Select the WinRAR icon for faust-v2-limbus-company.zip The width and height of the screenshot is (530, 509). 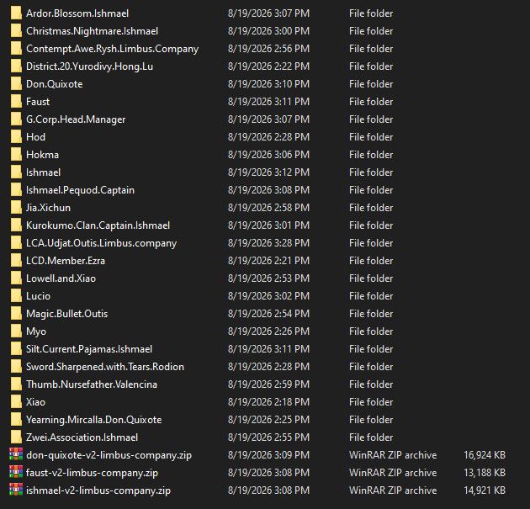[x=16, y=472]
